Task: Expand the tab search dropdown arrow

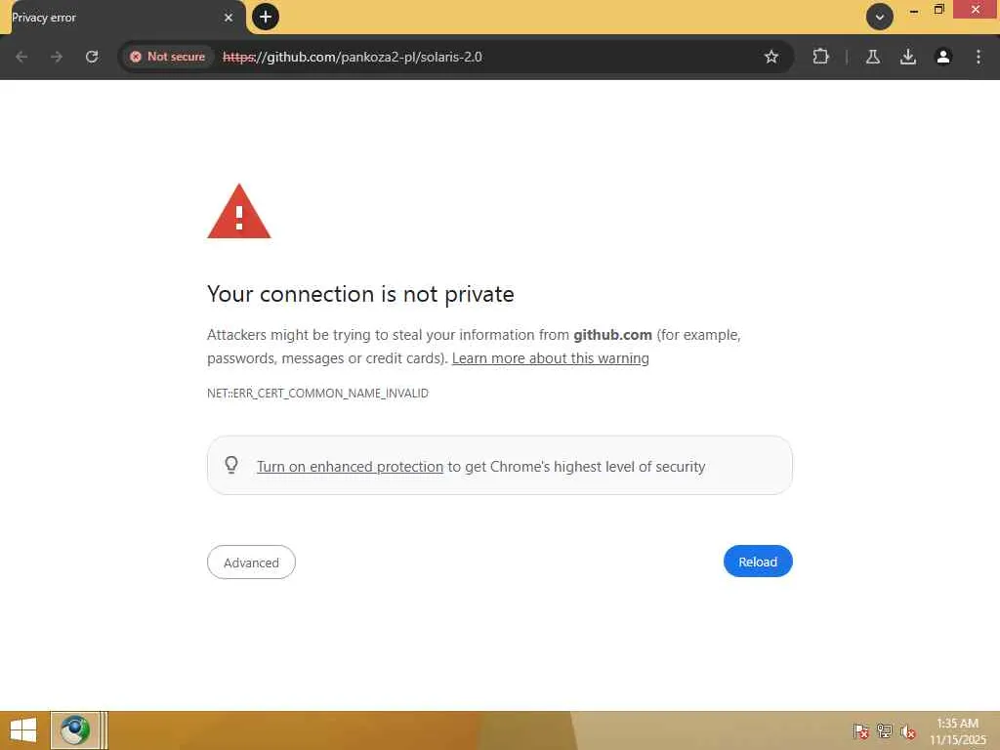Action: pos(880,17)
